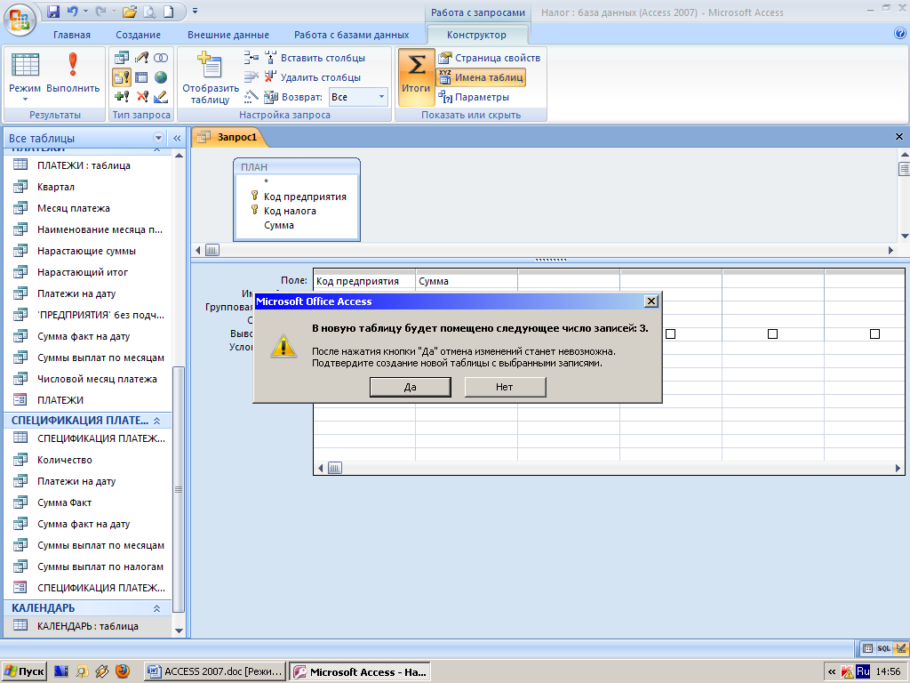910x683 pixels.
Task: Open the Внешние данные ribbon tab
Action: (x=228, y=35)
